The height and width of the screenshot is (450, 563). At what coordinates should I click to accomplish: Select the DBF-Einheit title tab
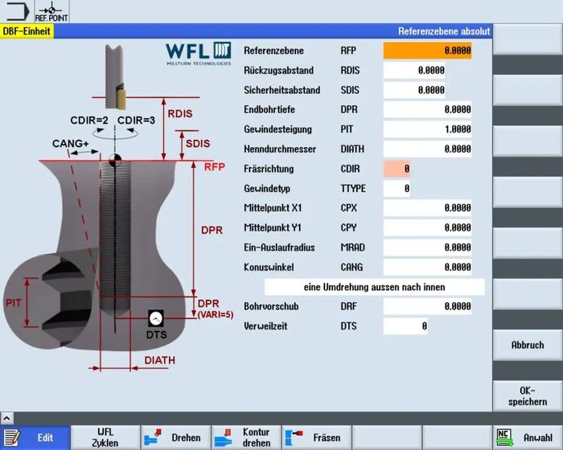(28, 31)
